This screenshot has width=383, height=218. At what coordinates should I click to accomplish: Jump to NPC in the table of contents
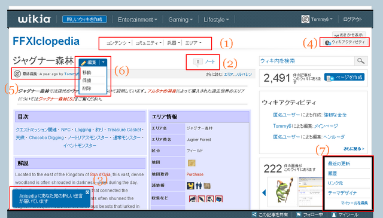[x=66, y=130]
